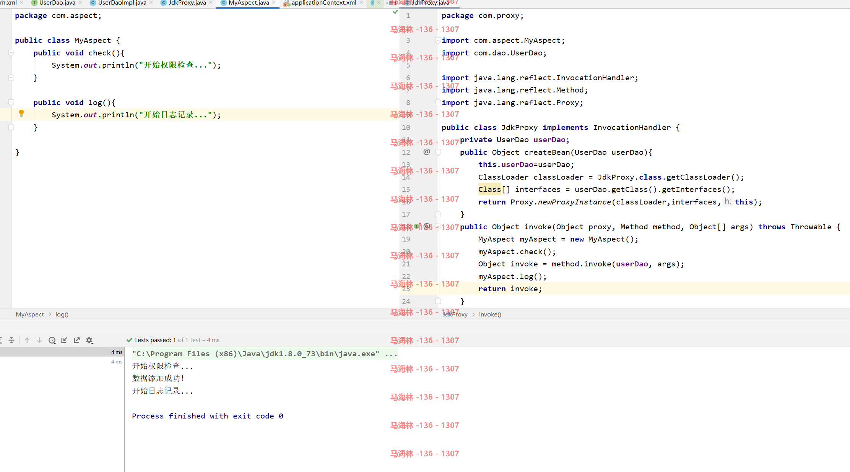Click the MyAspect breadcrumb
This screenshot has height=472, width=850.
click(x=30, y=314)
